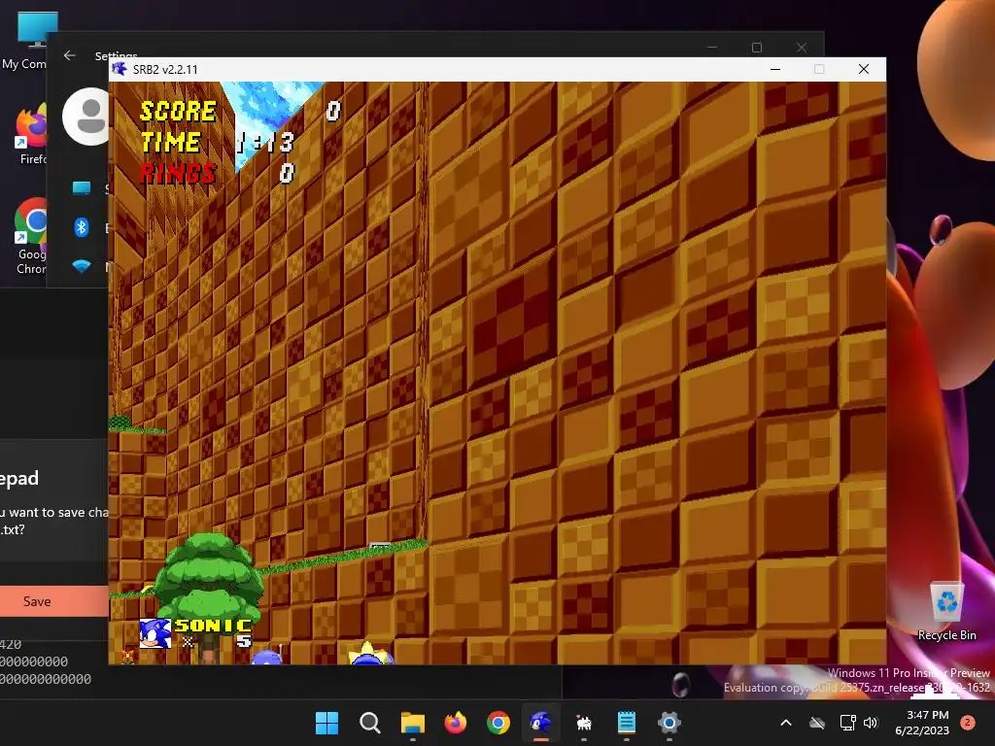The height and width of the screenshot is (746, 995).
Task: Open taskbar Search
Action: pyautogui.click(x=369, y=722)
